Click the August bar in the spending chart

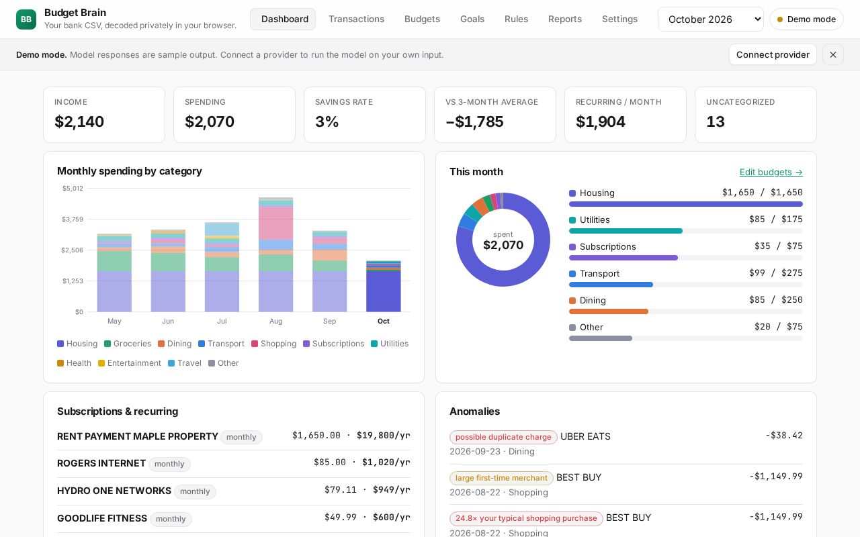276,255
